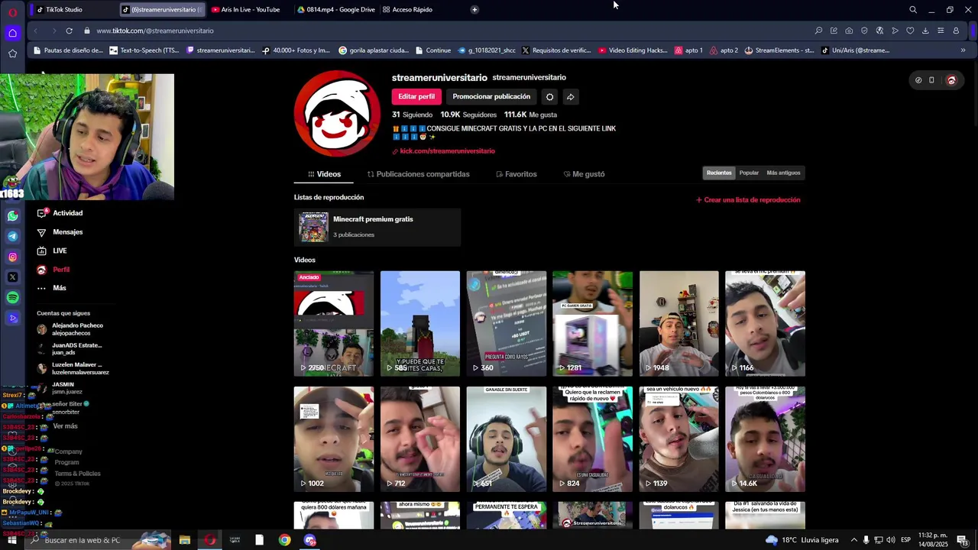Viewport: 978px width, 550px height.
Task: Add page to bookmarks heart icon
Action: (910, 31)
